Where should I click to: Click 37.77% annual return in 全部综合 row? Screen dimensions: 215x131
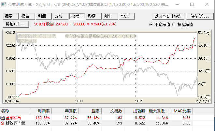tap(71, 118)
